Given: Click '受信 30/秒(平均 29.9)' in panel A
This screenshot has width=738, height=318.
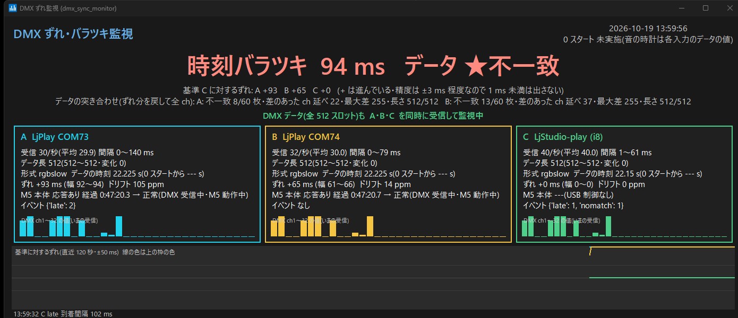Looking at the screenshot, I should click(x=58, y=153).
